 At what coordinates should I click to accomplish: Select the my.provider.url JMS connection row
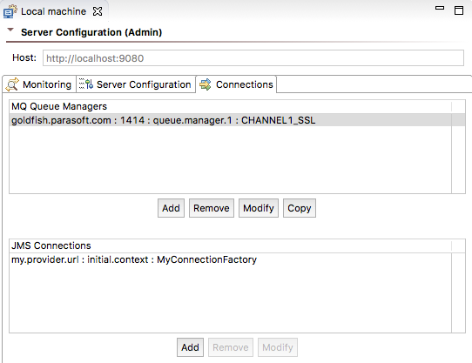point(230,259)
